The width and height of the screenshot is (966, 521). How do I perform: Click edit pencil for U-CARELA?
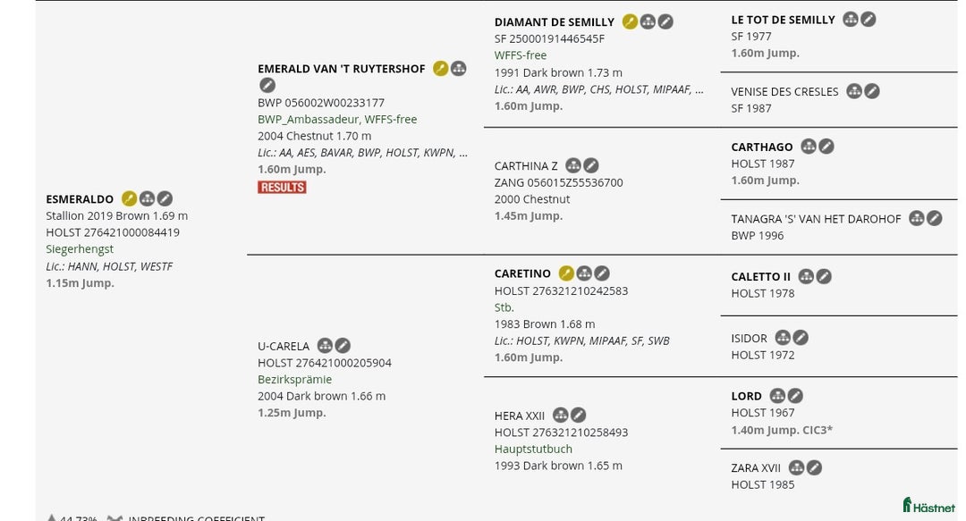343,346
